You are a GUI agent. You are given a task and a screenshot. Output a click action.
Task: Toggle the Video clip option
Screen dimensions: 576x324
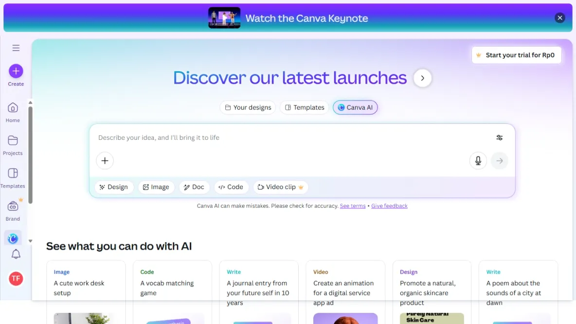(281, 187)
